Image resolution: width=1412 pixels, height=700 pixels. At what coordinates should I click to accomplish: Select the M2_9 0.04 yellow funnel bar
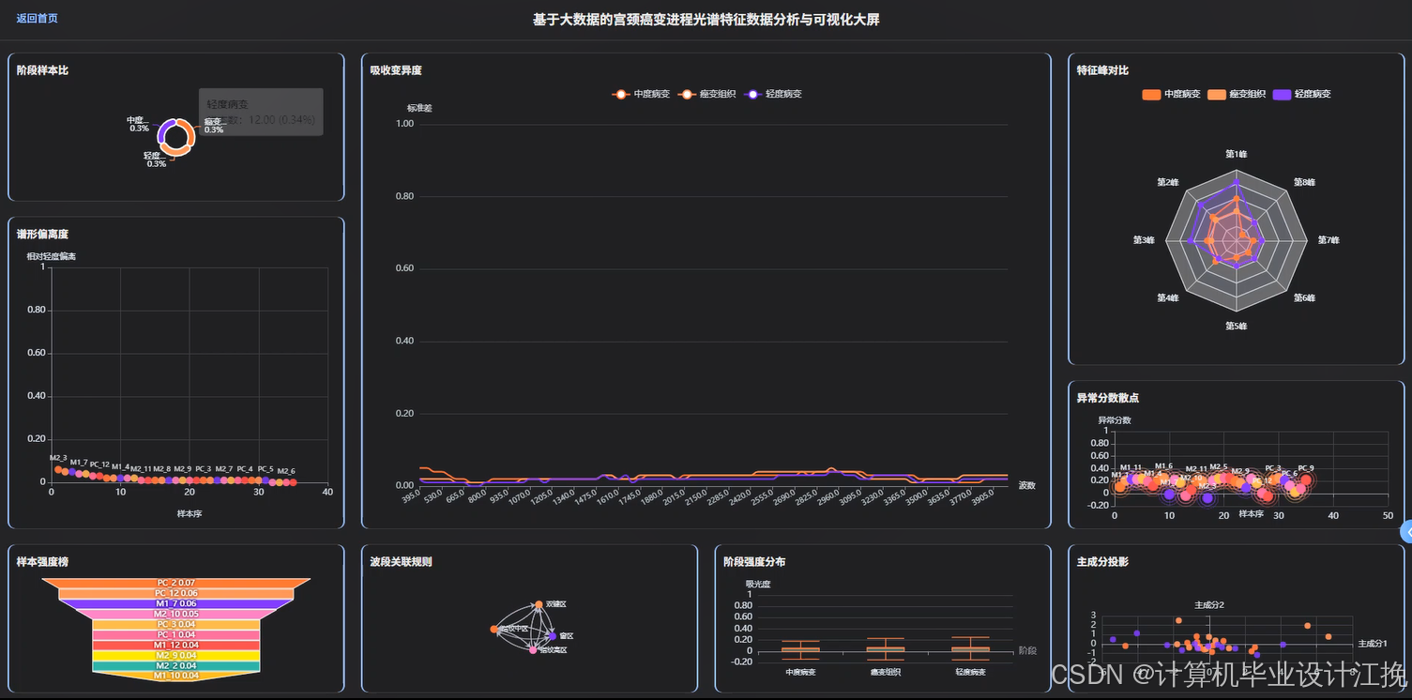coord(175,655)
